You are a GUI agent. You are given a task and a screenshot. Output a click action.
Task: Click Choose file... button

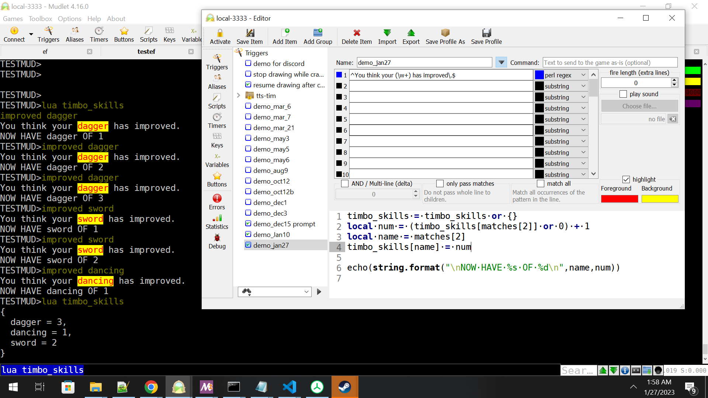point(639,106)
